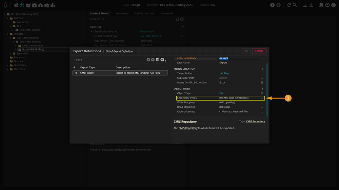Click the Cancel button
Screen dimensions: 339x190
259,51
